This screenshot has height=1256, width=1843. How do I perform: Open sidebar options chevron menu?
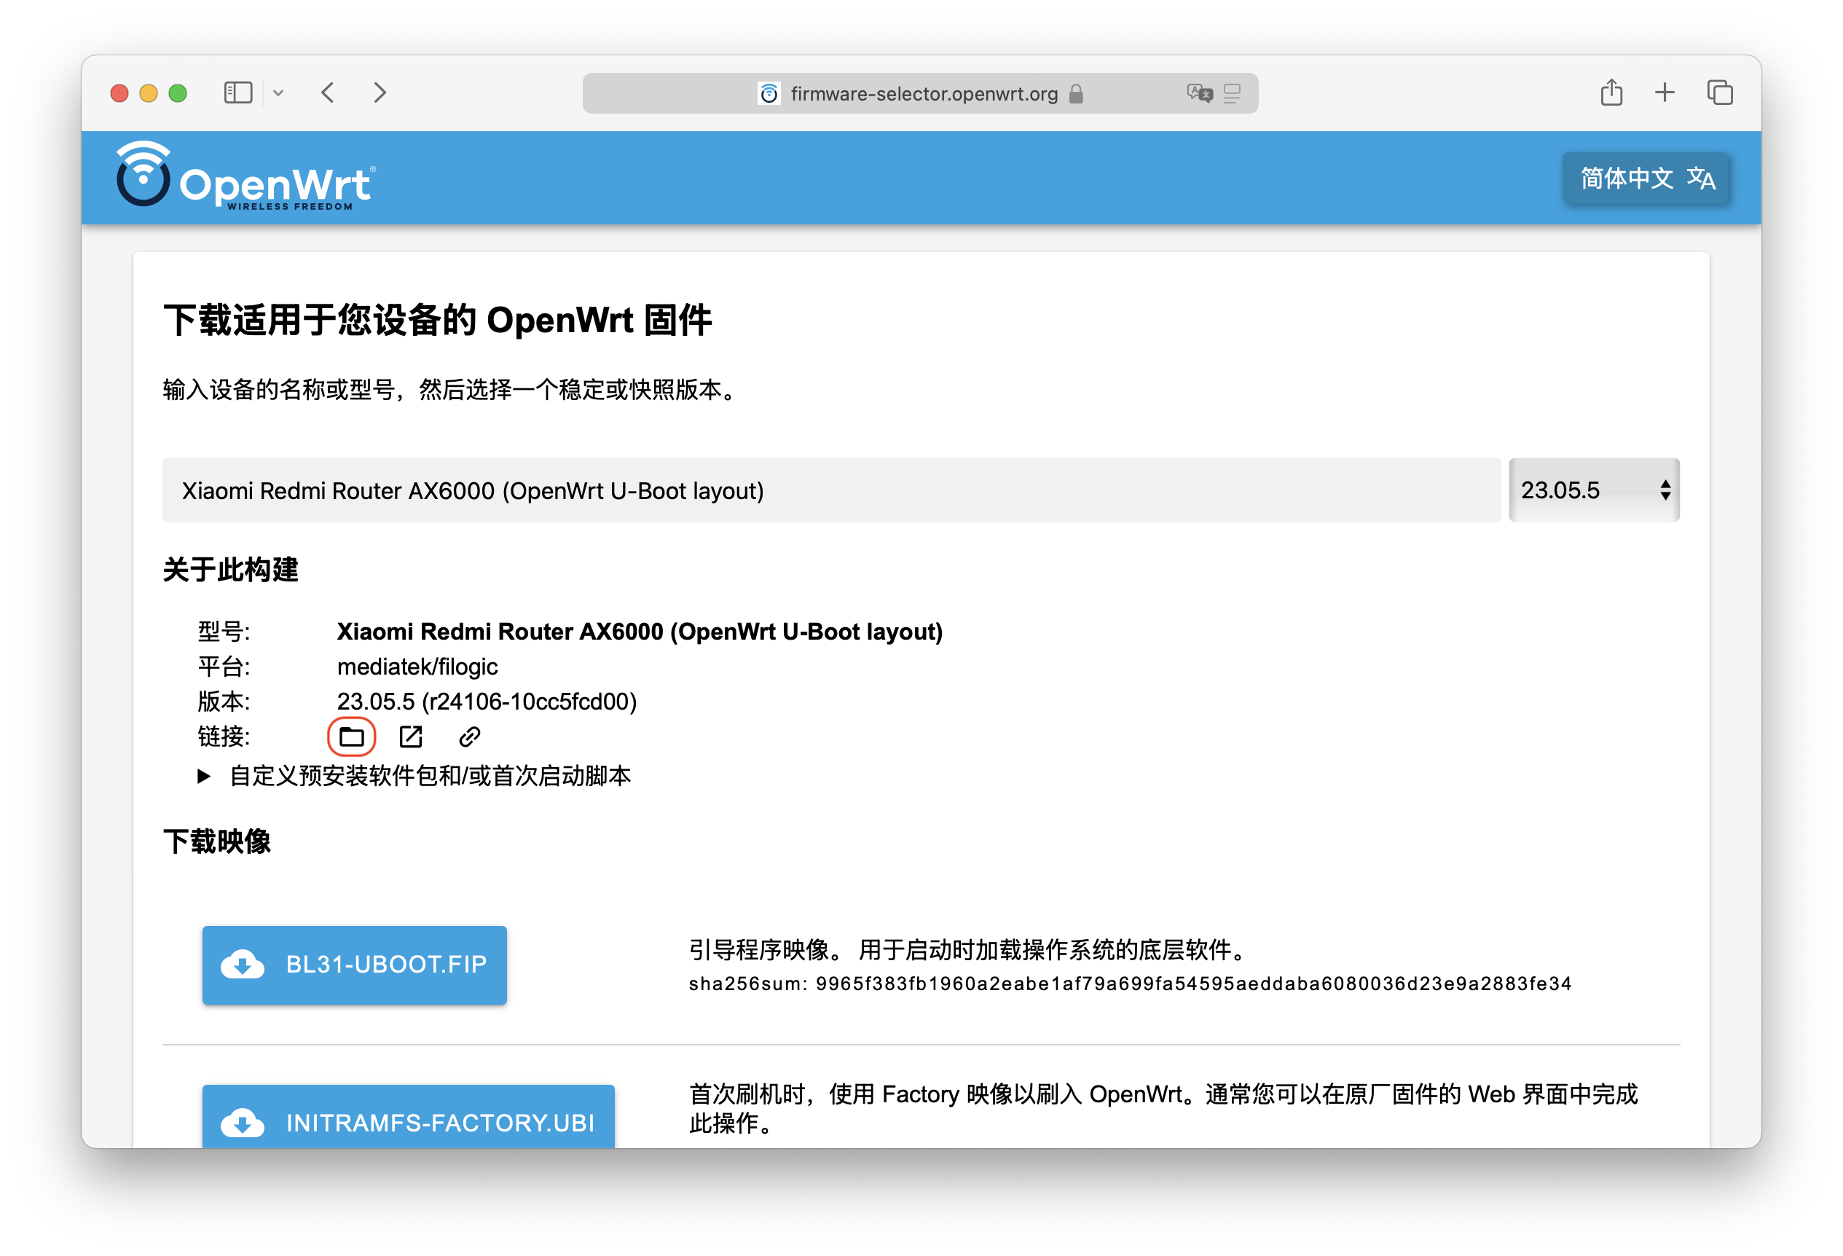tap(278, 93)
